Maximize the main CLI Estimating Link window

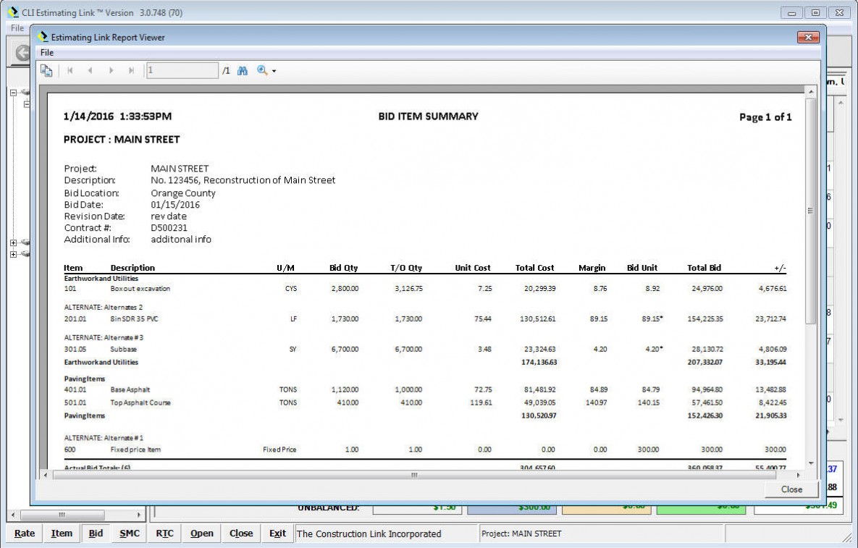click(815, 12)
